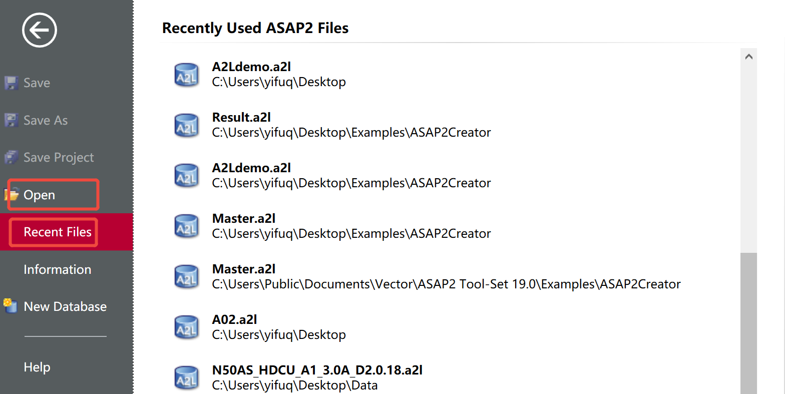Image resolution: width=785 pixels, height=394 pixels.
Task: Open the Information menu page
Action: tap(57, 269)
